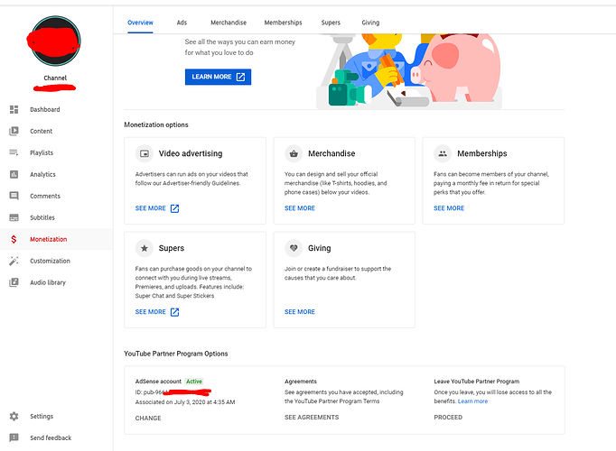The width and height of the screenshot is (616, 451).
Task: Click the Settings gear icon
Action: point(14,416)
